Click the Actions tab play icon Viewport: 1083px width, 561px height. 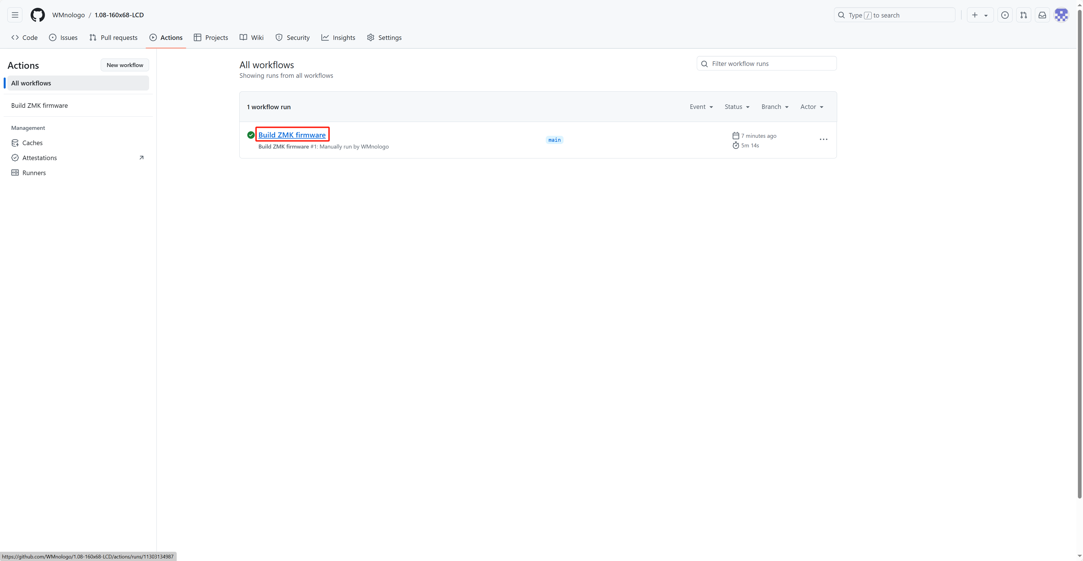pos(153,37)
